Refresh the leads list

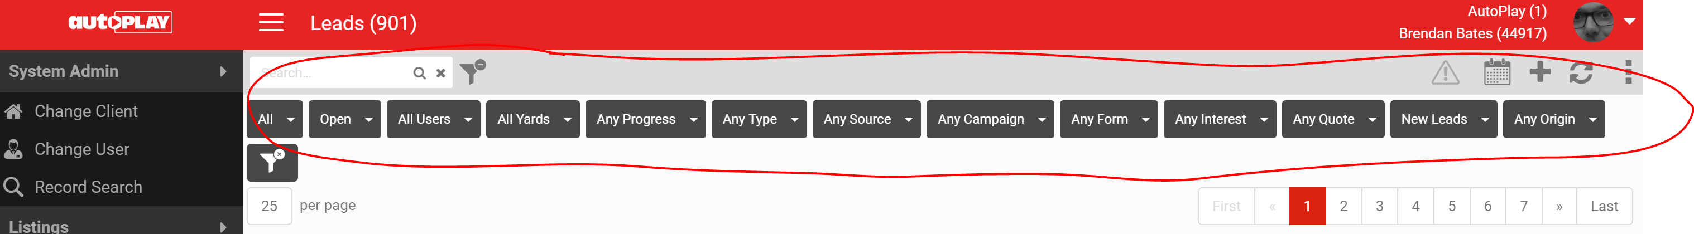coord(1581,72)
